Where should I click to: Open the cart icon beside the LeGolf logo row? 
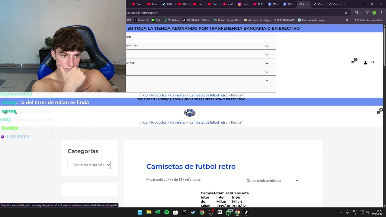click(378, 112)
